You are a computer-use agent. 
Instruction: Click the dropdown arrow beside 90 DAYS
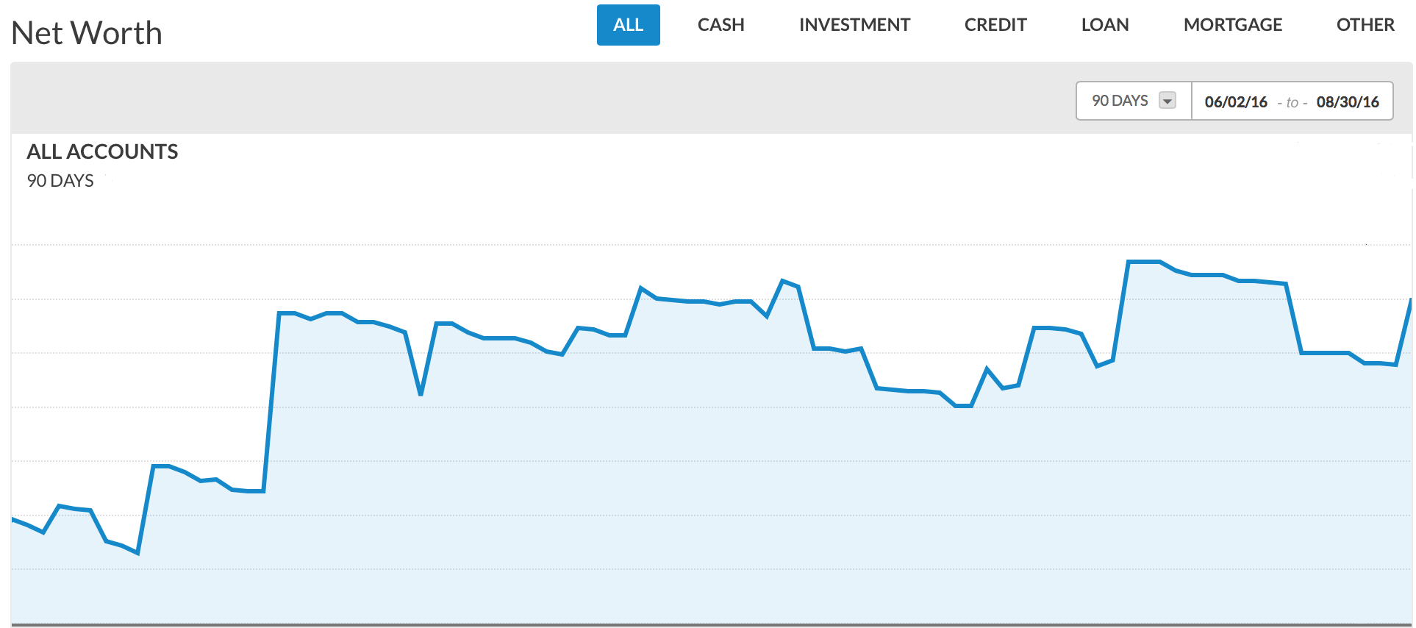(x=1168, y=101)
